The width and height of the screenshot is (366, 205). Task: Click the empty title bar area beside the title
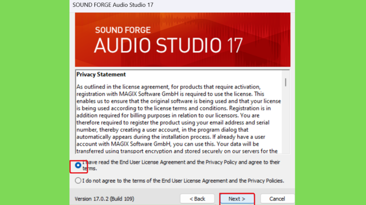[x=224, y=5]
